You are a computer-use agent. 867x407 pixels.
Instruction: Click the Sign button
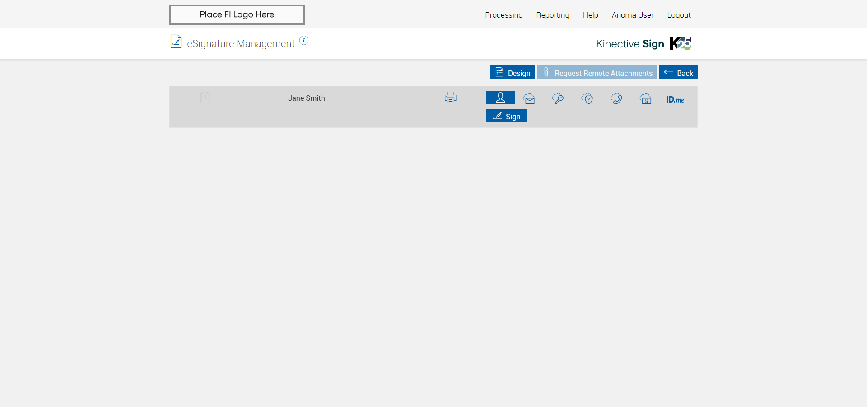(507, 116)
